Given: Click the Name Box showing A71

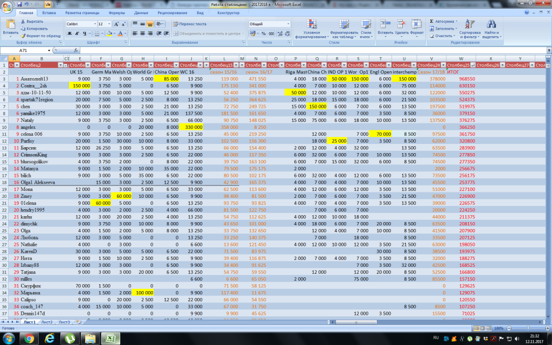Looking at the screenshot, I should point(24,50).
